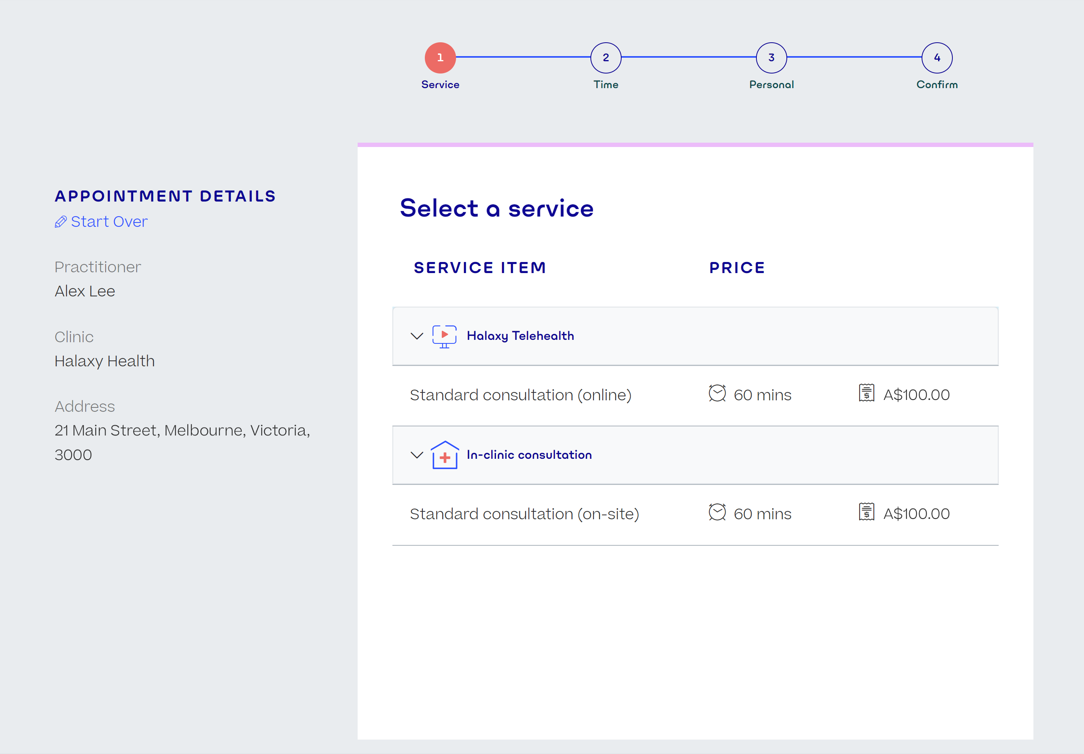Click the pencil icon beside Start Over
This screenshot has height=754, width=1084.
[x=60, y=222]
